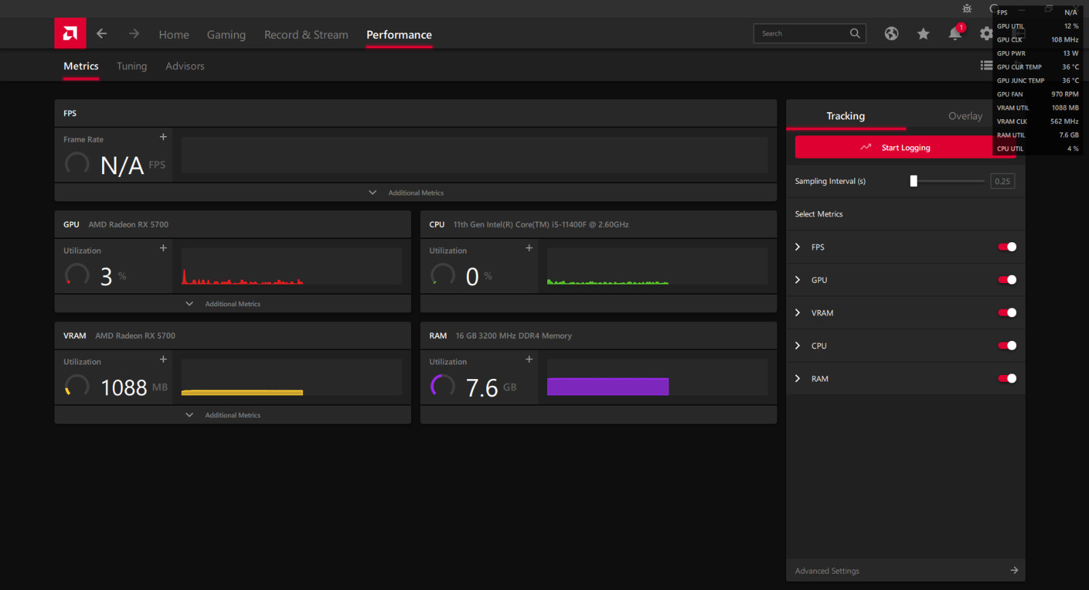
Task: Click the magnifier icon in the Search box
Action: coord(855,33)
